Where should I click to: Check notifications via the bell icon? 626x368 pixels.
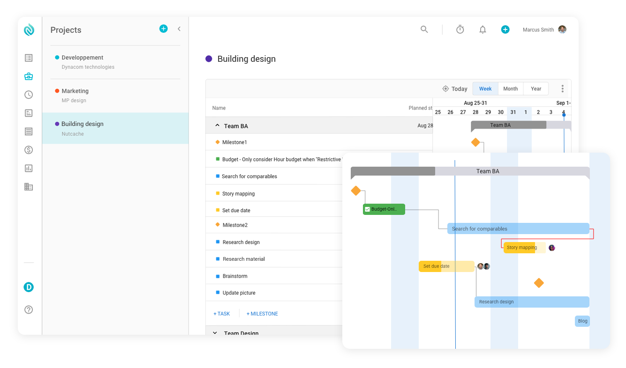tap(483, 29)
